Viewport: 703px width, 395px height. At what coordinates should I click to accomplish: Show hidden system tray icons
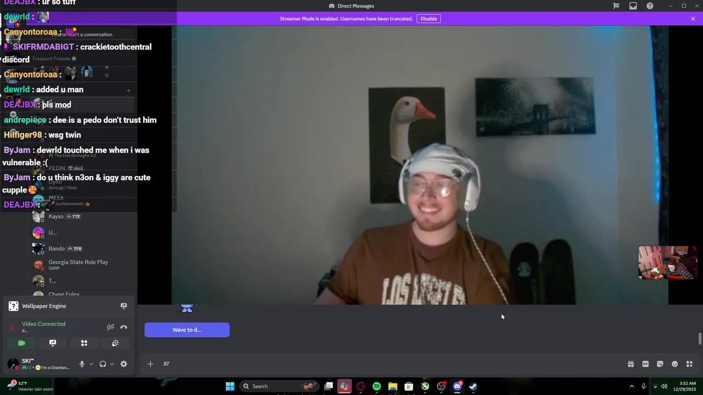(632, 386)
